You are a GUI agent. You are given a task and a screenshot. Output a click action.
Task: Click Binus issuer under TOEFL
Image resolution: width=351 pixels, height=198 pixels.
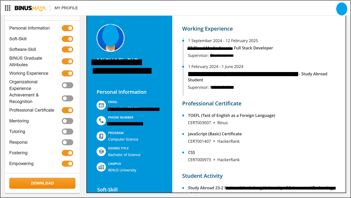(222, 123)
